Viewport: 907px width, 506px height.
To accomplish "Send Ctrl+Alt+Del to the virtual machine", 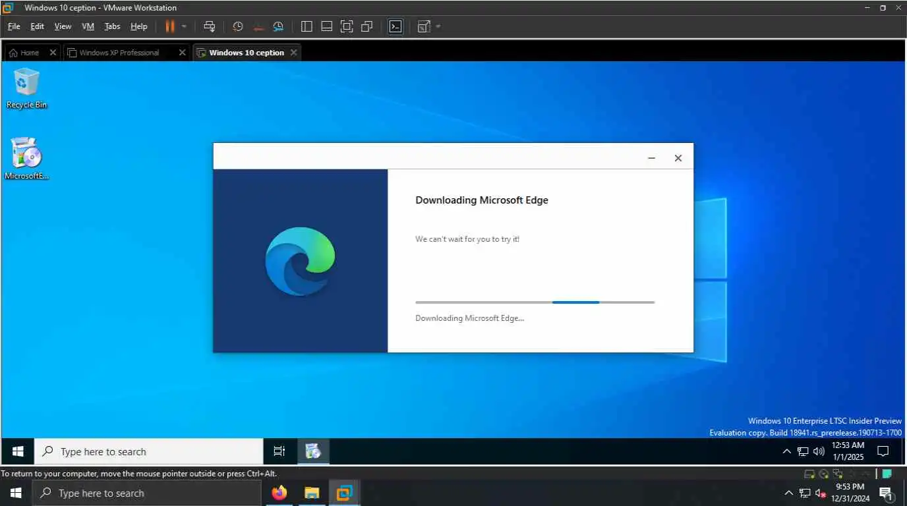I will click(x=210, y=26).
